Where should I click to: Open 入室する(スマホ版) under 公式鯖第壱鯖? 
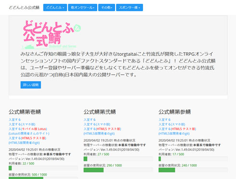pos(22,124)
